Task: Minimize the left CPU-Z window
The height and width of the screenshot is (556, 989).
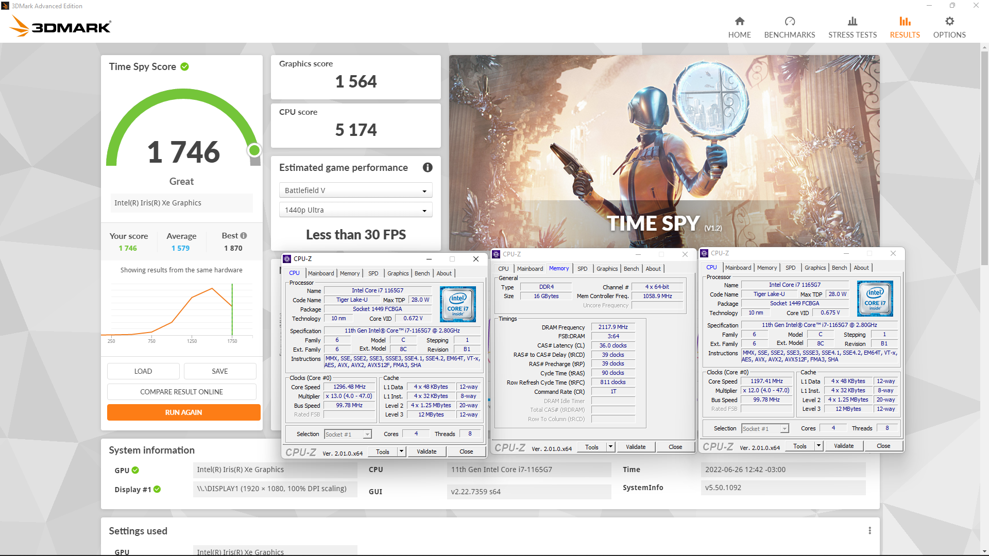Action: [429, 259]
